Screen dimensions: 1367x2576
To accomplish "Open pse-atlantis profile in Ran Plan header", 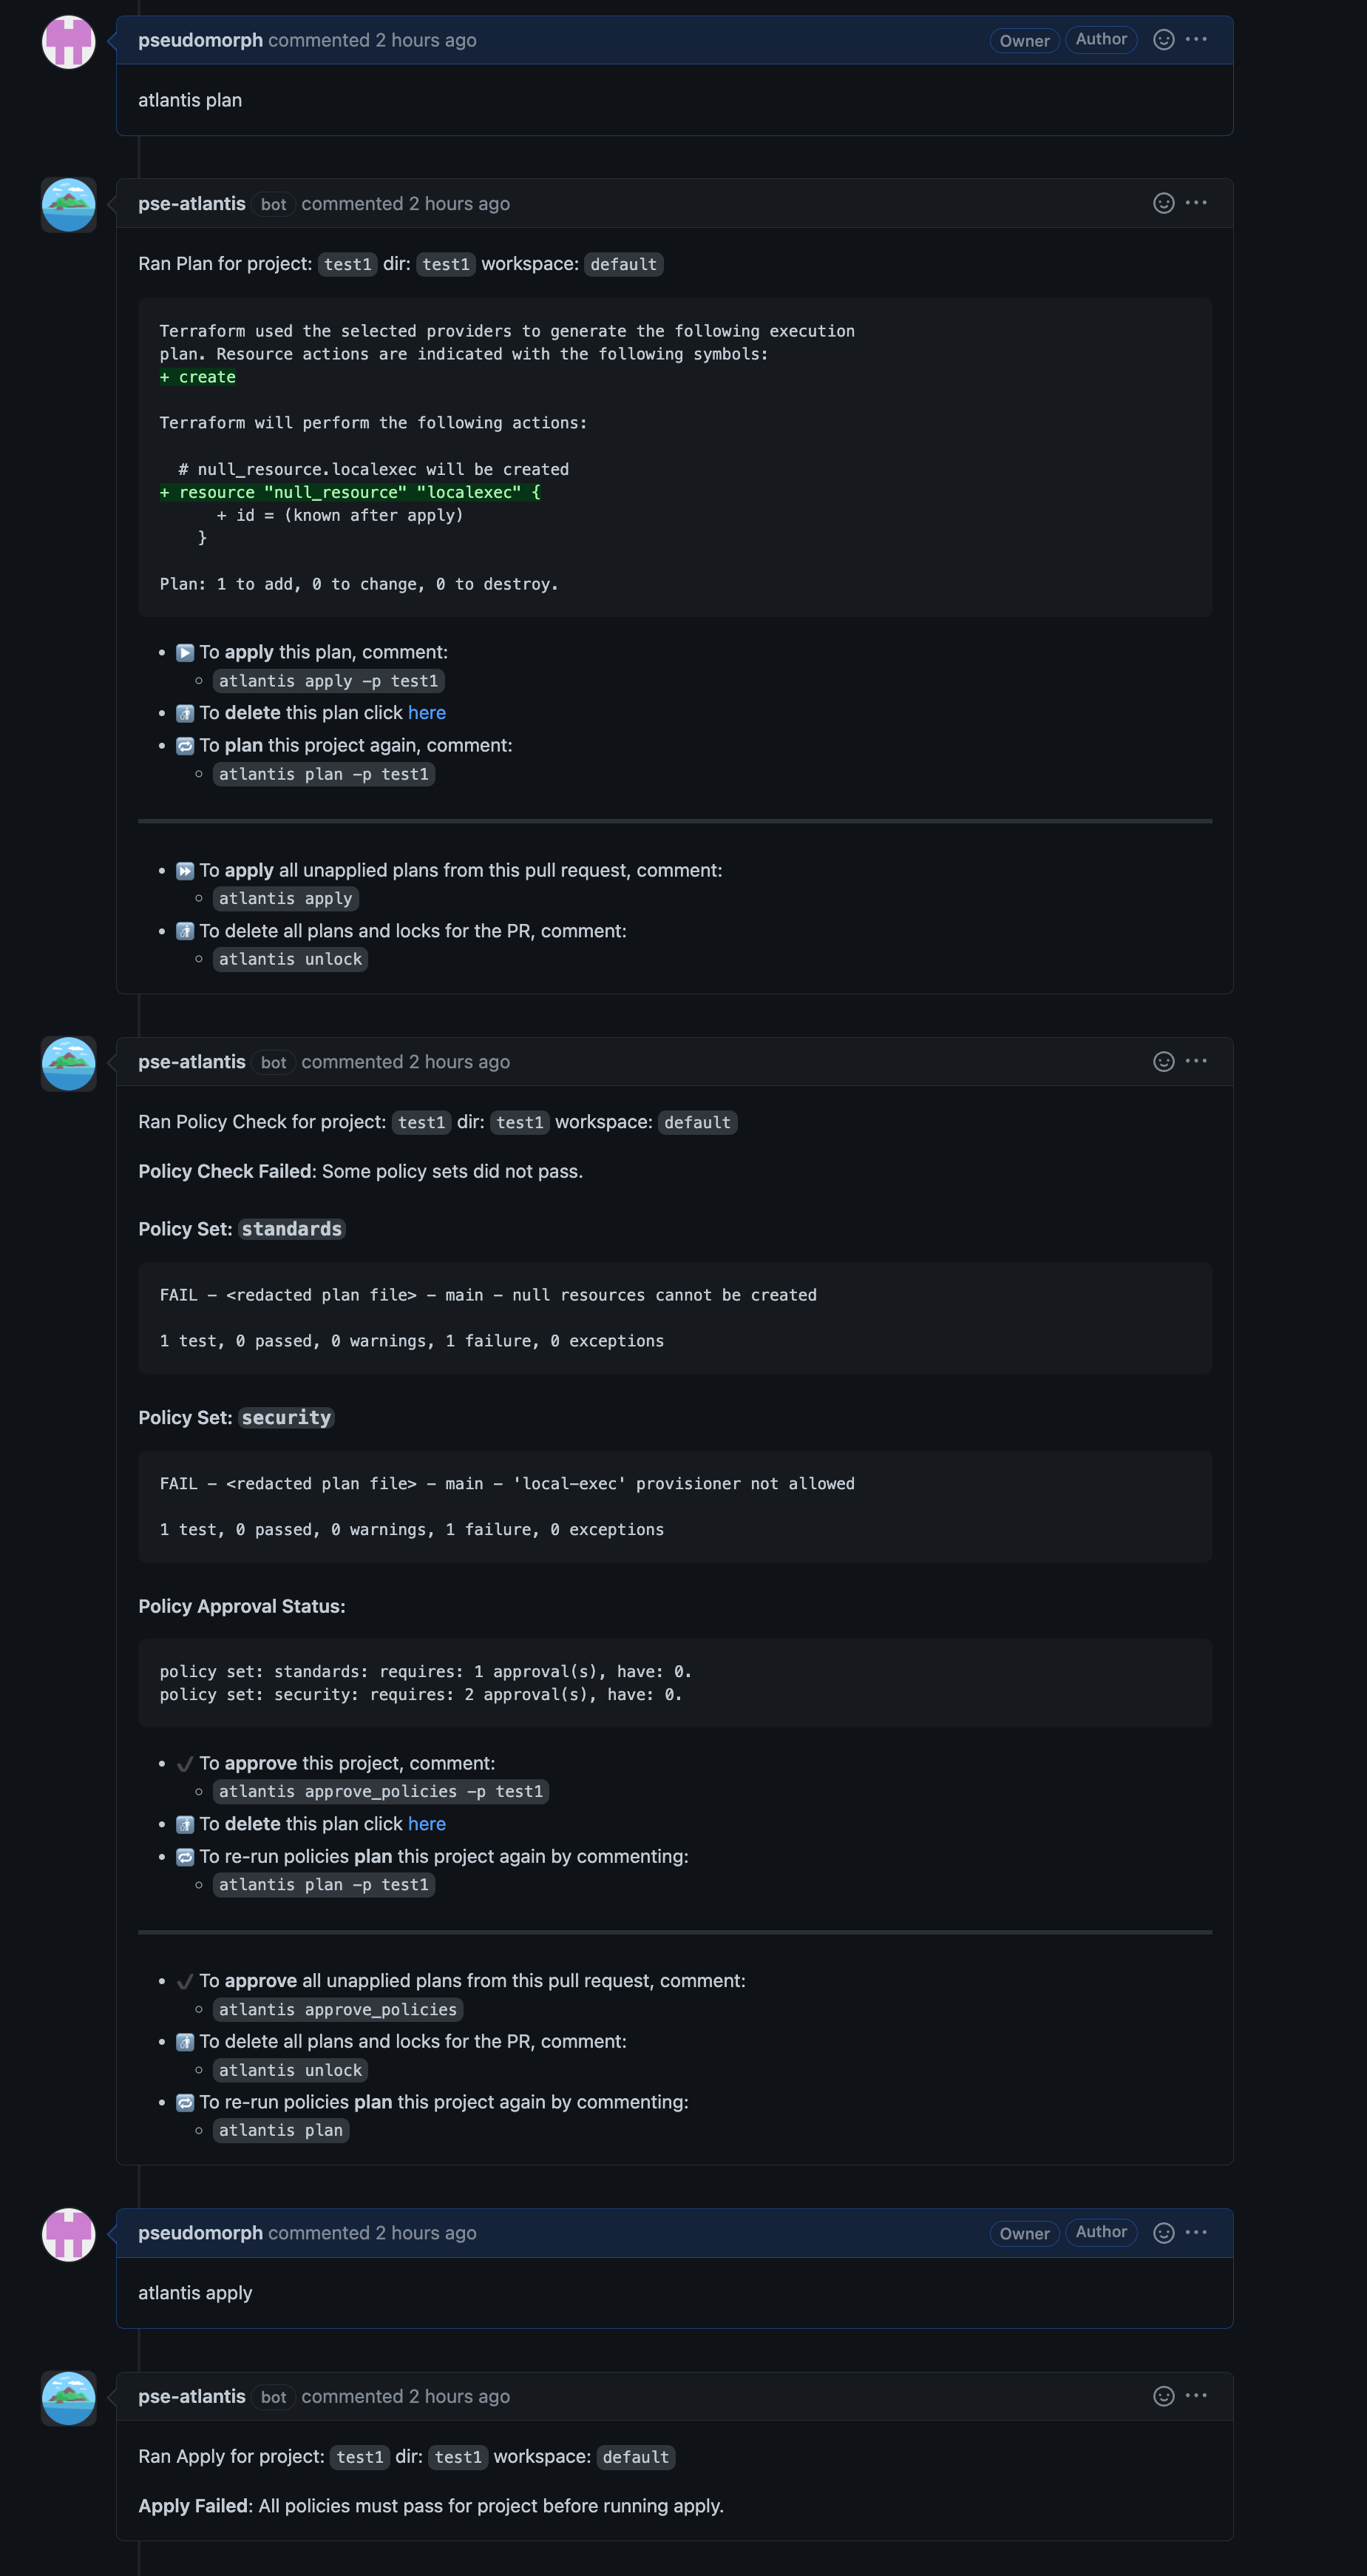I will pyautogui.click(x=192, y=204).
